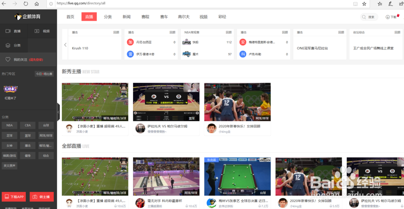Viewport: 404px width, 209px height.
Task: Open 分类 in the sidebar
Action: click(x=13, y=45)
